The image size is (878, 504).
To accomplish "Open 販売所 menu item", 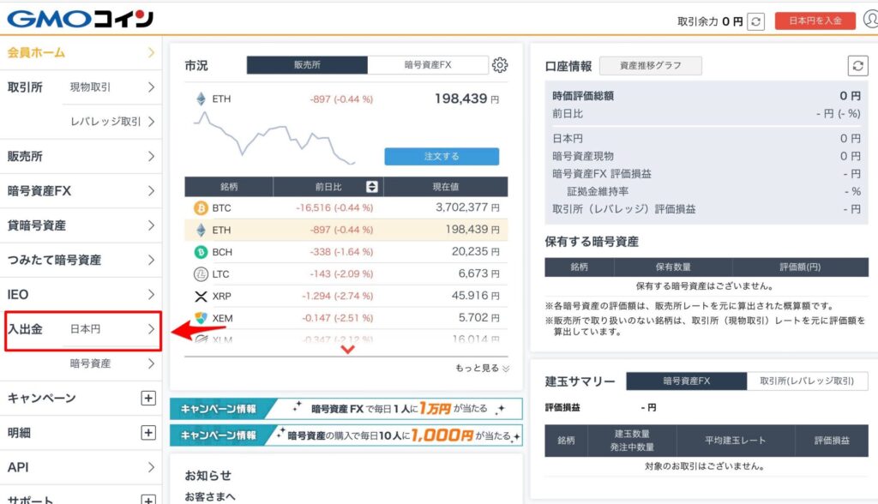I will point(81,156).
